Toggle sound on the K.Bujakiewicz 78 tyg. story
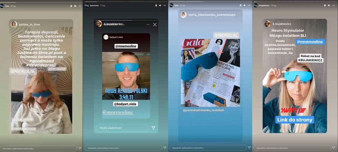Viewport: 338px width, 152px height. 329,5
